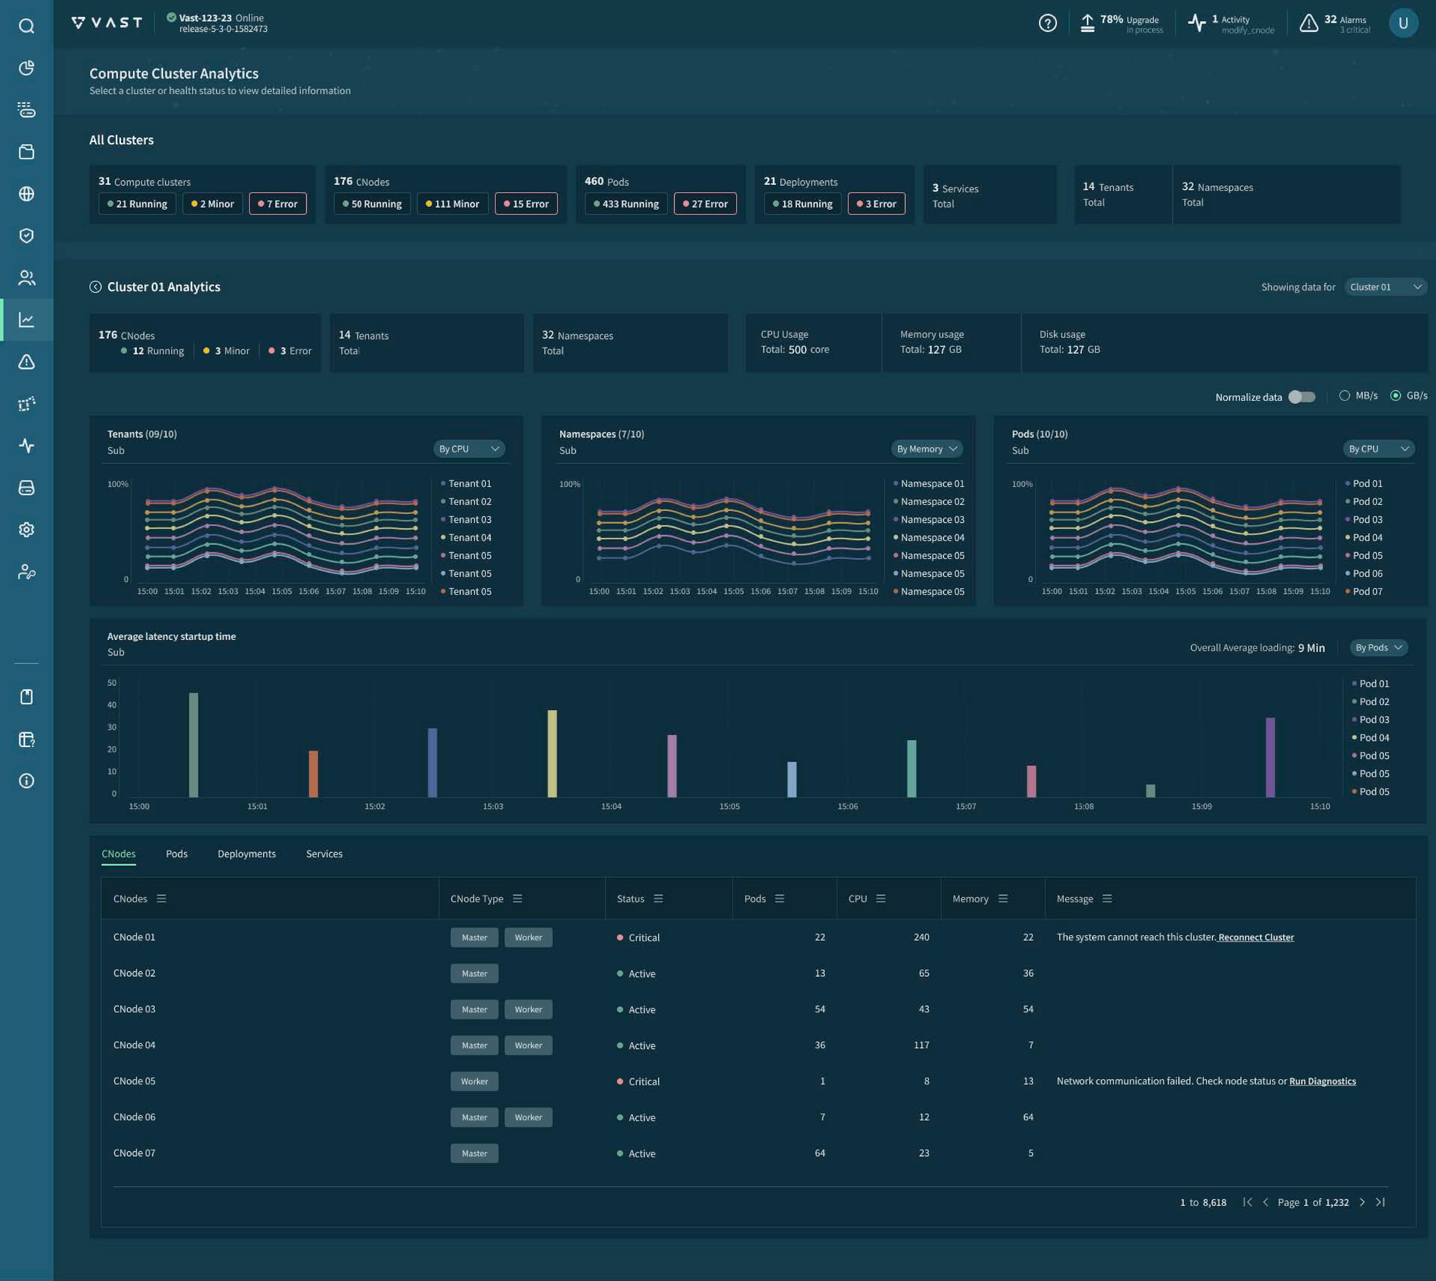This screenshot has width=1436, height=1281.
Task: Open the pie chart dashboard sidebar icon
Action: point(26,68)
